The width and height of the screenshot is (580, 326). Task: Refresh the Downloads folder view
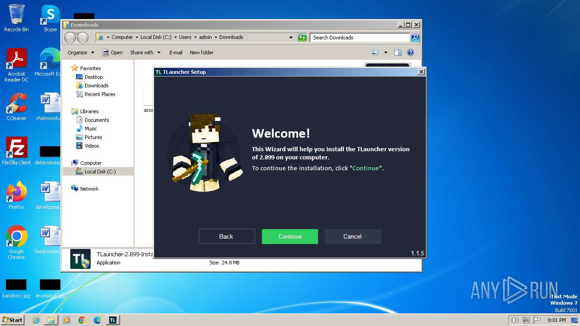click(302, 38)
